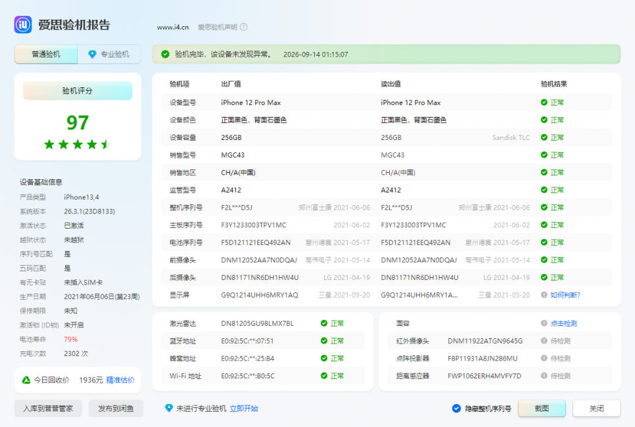Click the green check icon in 设备型号 row
Viewport: 635px width, 427px height.
544,102
